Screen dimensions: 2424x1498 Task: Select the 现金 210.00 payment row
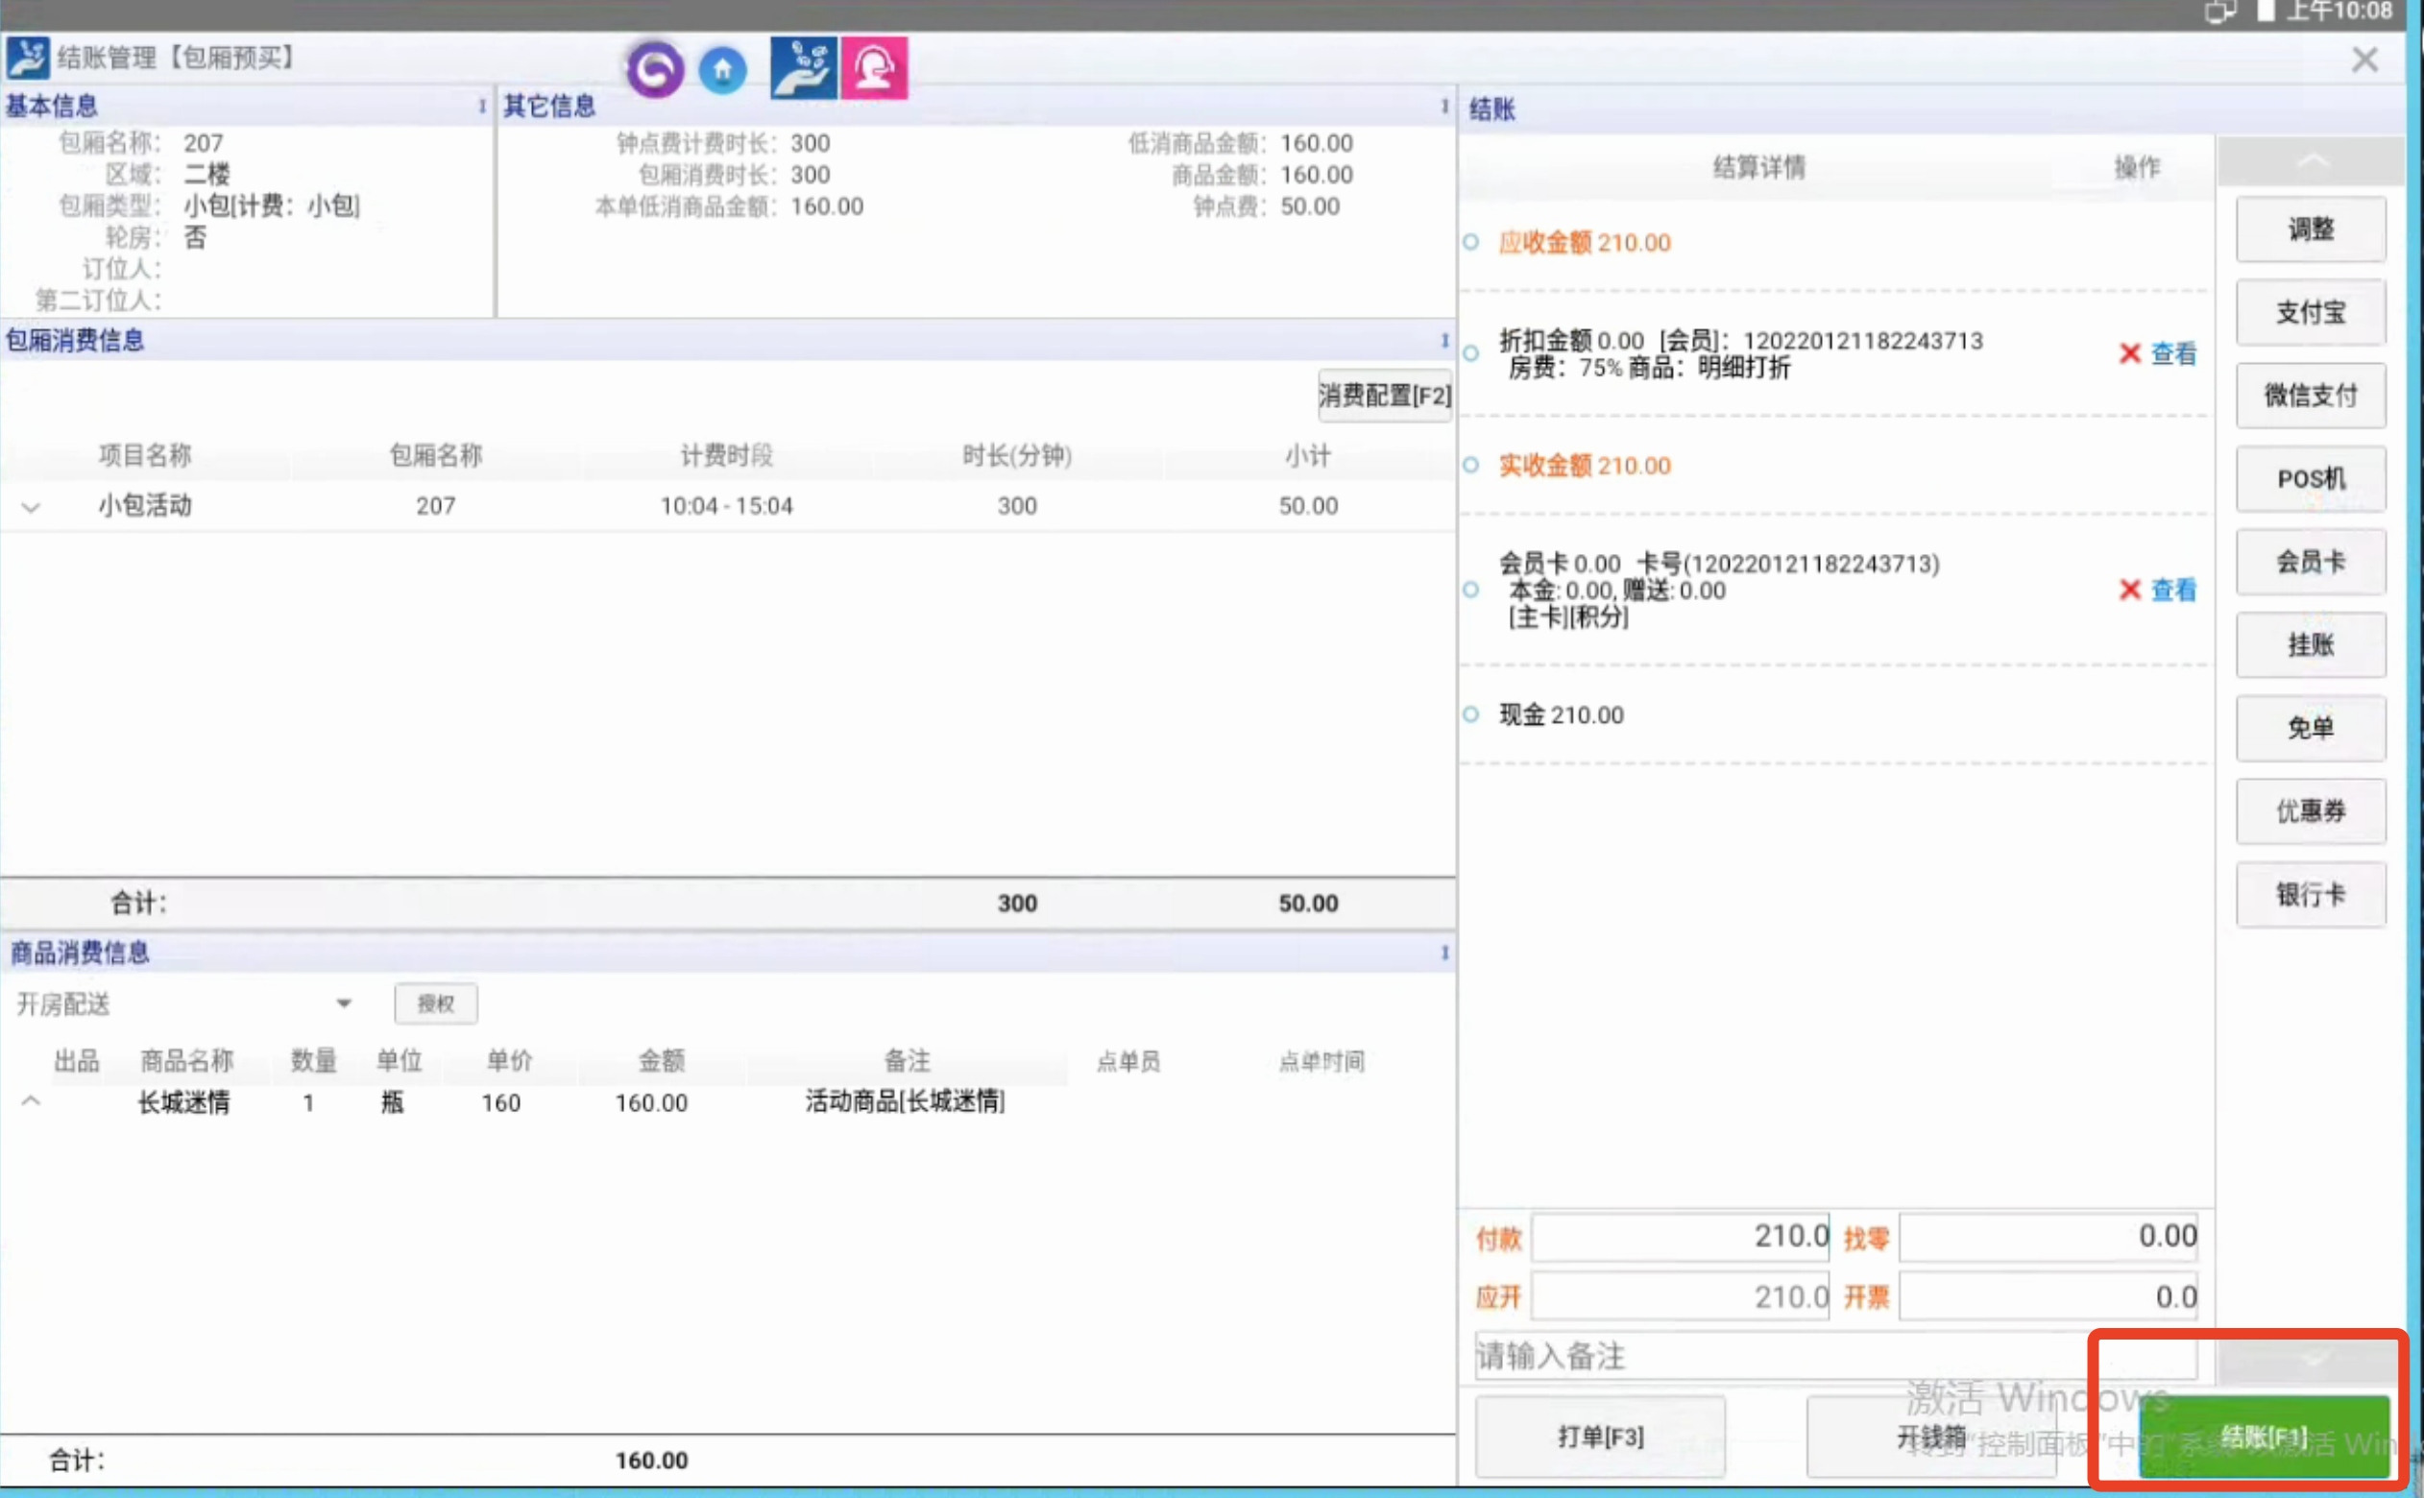(x=1834, y=715)
